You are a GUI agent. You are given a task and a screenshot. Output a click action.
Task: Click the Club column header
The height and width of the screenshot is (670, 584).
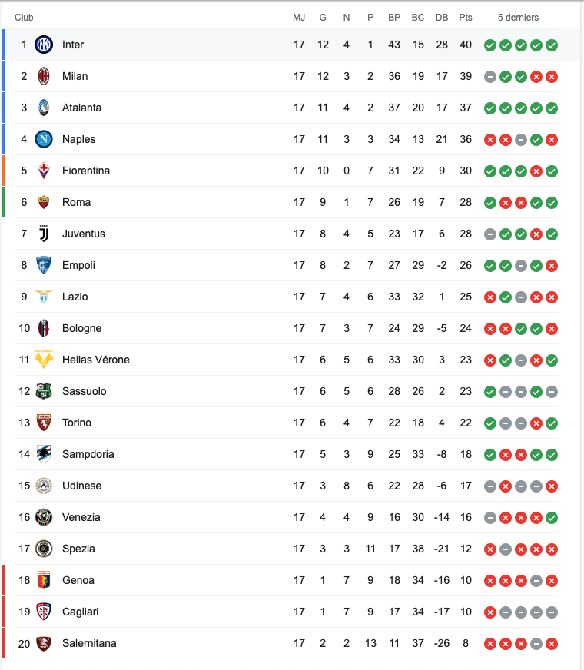tap(24, 18)
